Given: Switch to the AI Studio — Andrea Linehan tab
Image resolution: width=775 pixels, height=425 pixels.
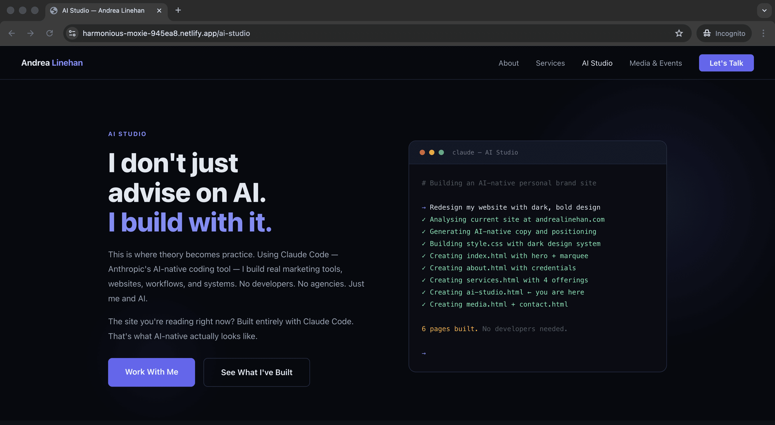Looking at the screenshot, I should point(102,10).
